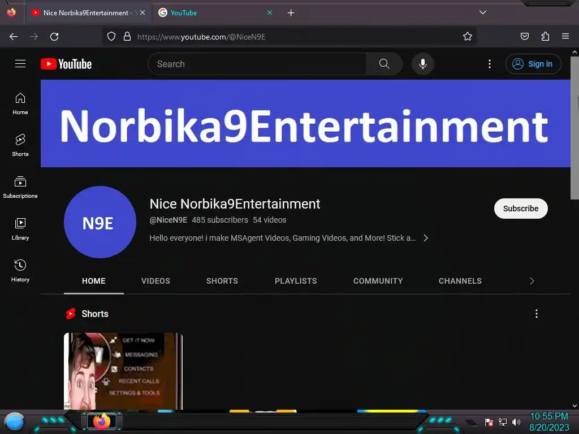Click the page vertical scrollbar thumb

[574, 128]
